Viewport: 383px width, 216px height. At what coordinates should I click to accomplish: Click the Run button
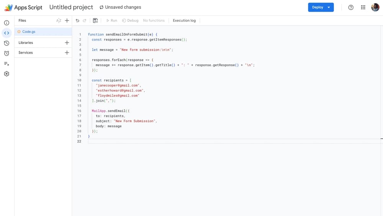pyautogui.click(x=111, y=21)
